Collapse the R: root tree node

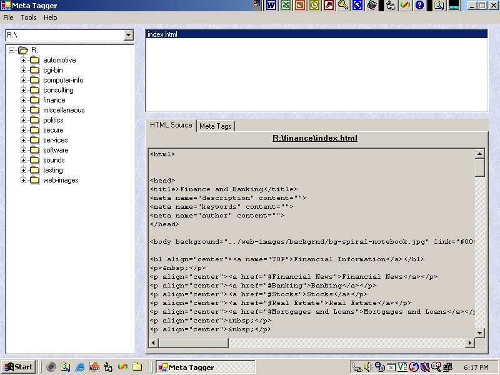[x=12, y=50]
